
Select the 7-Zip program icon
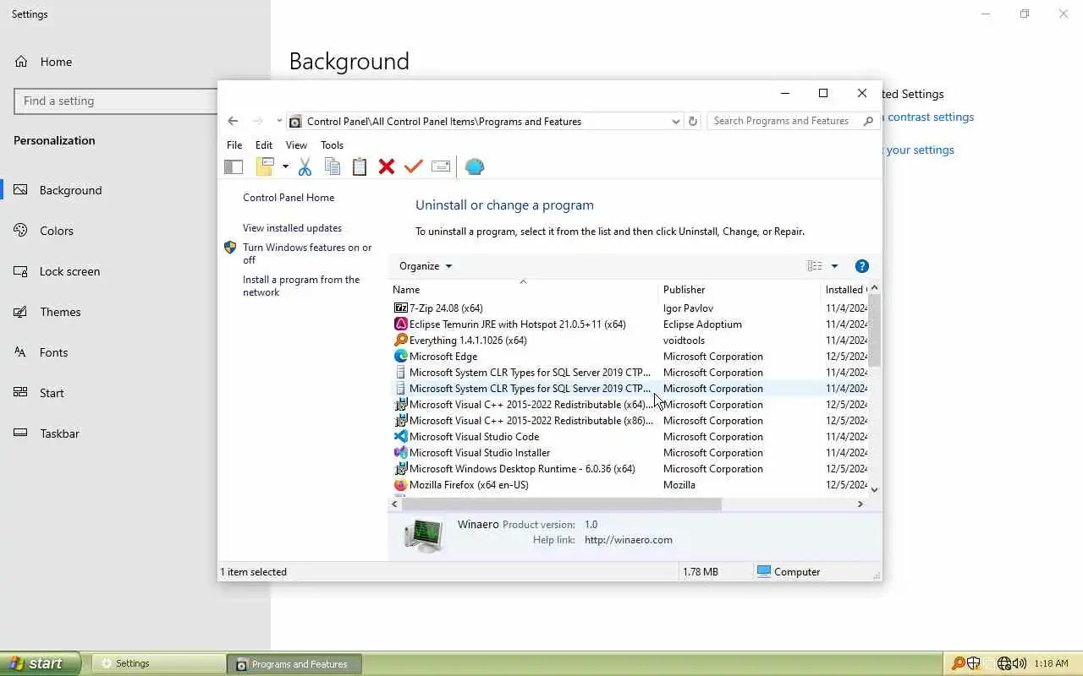point(401,308)
